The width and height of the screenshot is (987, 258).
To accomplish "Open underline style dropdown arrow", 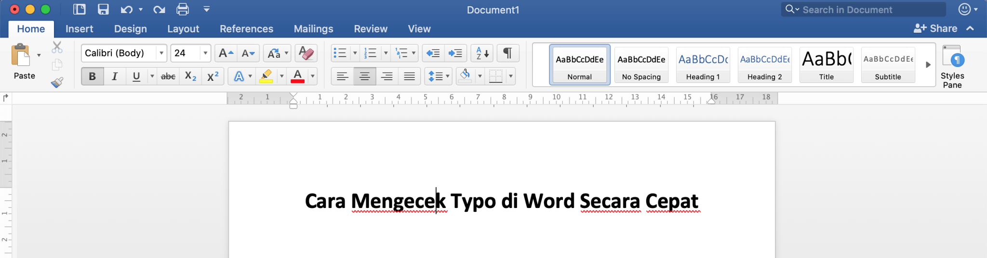I will [152, 76].
